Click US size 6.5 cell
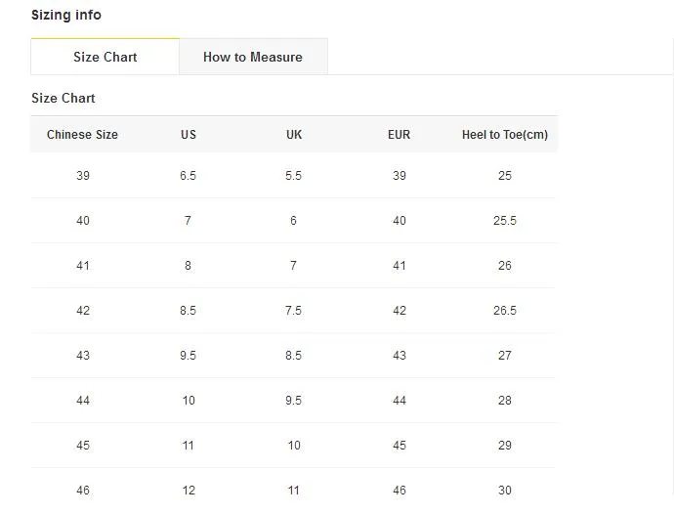Screen dimensions: 674x514 (188, 176)
